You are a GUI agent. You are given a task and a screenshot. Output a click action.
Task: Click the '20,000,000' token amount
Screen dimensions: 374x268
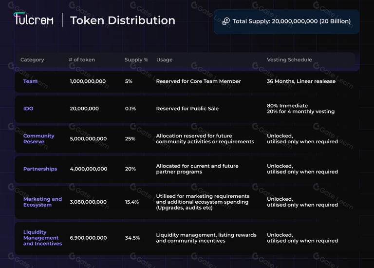(x=84, y=109)
